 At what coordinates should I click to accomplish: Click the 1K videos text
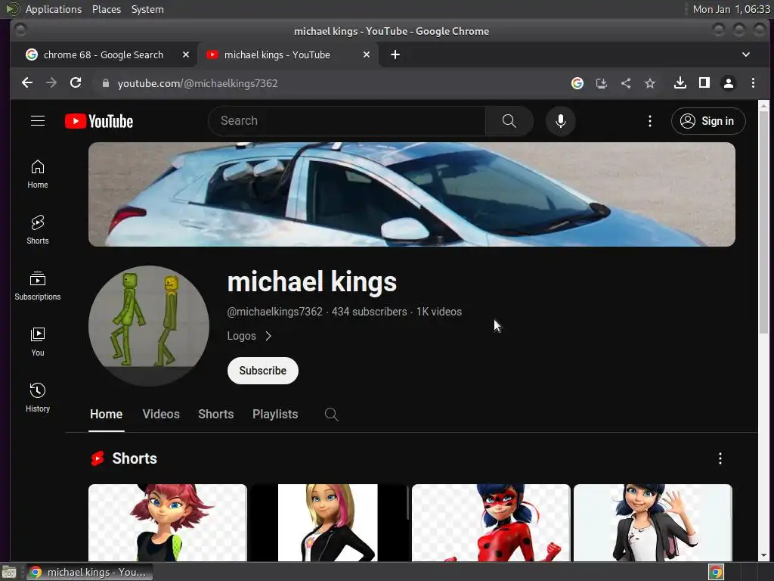(x=439, y=312)
